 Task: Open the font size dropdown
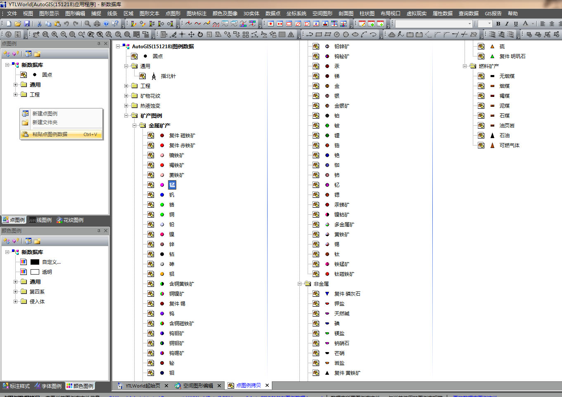[x=490, y=24]
